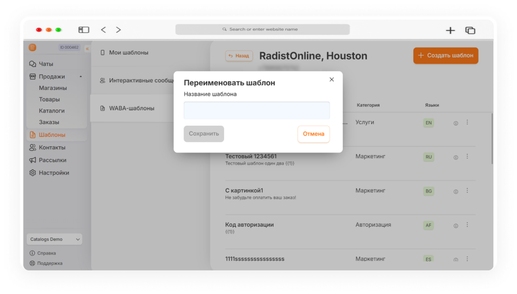
Task: Click the Поддержка lifebuoy icon
Action: pyautogui.click(x=32, y=263)
